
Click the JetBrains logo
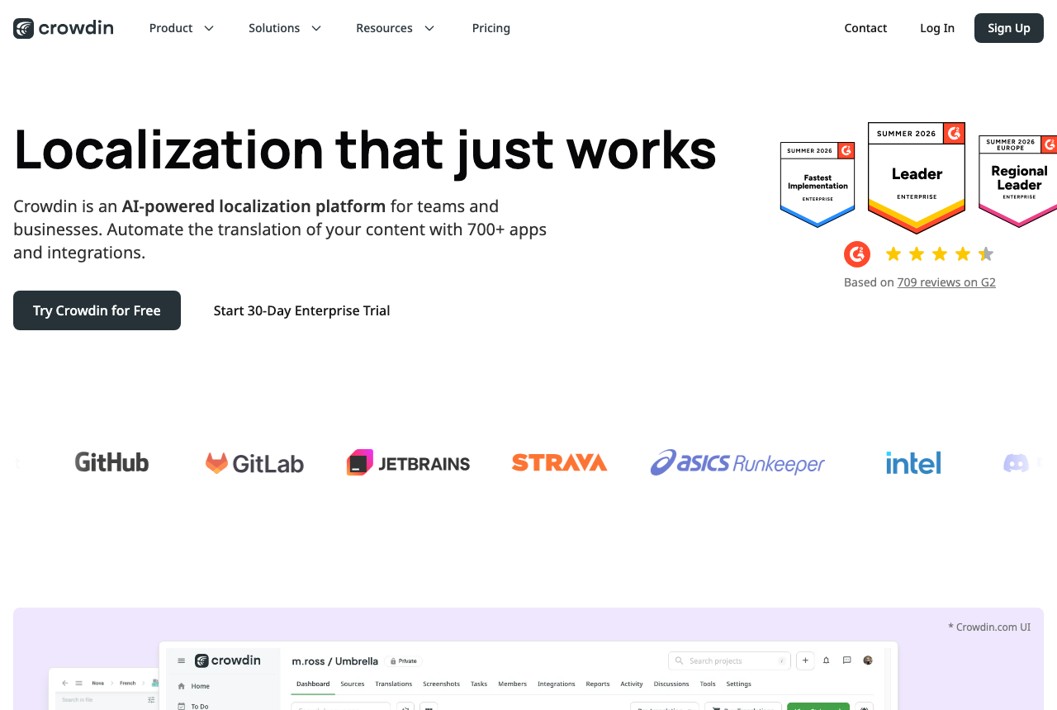coord(408,462)
